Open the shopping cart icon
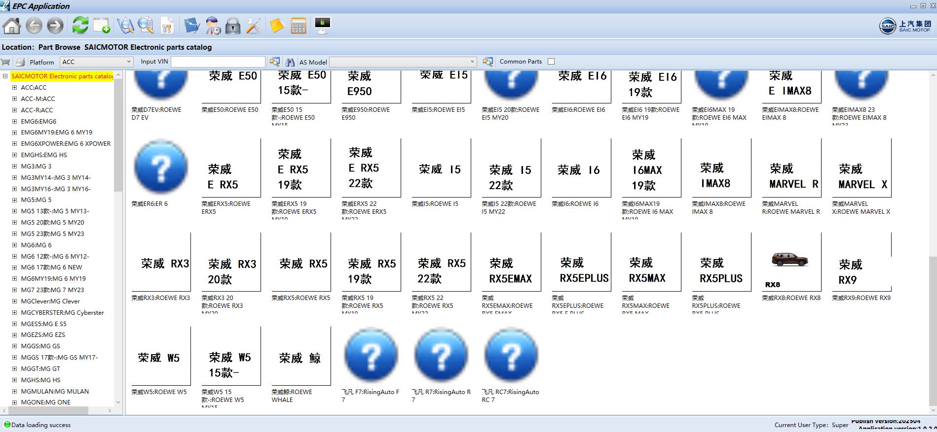Image resolution: width=937 pixels, height=432 pixels. [x=5, y=62]
